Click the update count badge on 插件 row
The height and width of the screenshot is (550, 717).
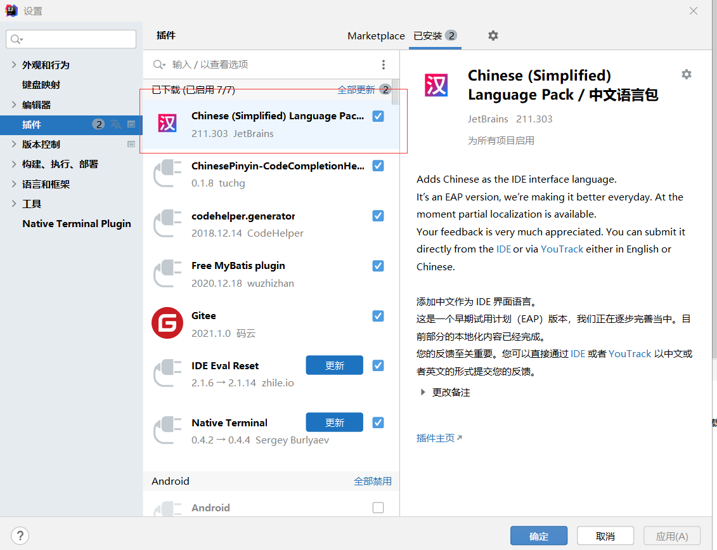(x=98, y=124)
